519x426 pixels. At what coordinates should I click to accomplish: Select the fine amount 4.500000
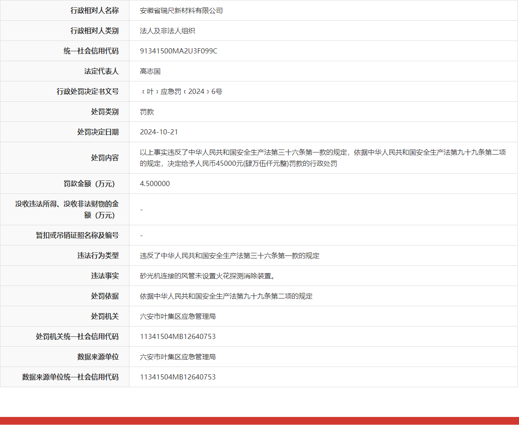click(x=155, y=183)
